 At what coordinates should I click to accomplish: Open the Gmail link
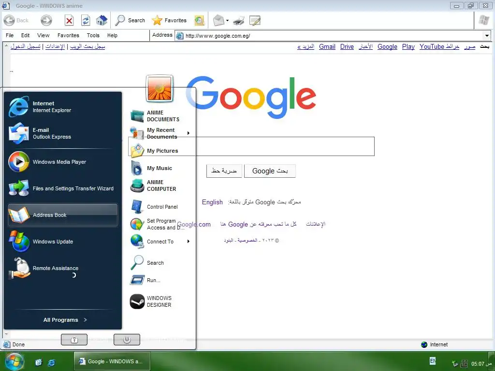tap(327, 47)
